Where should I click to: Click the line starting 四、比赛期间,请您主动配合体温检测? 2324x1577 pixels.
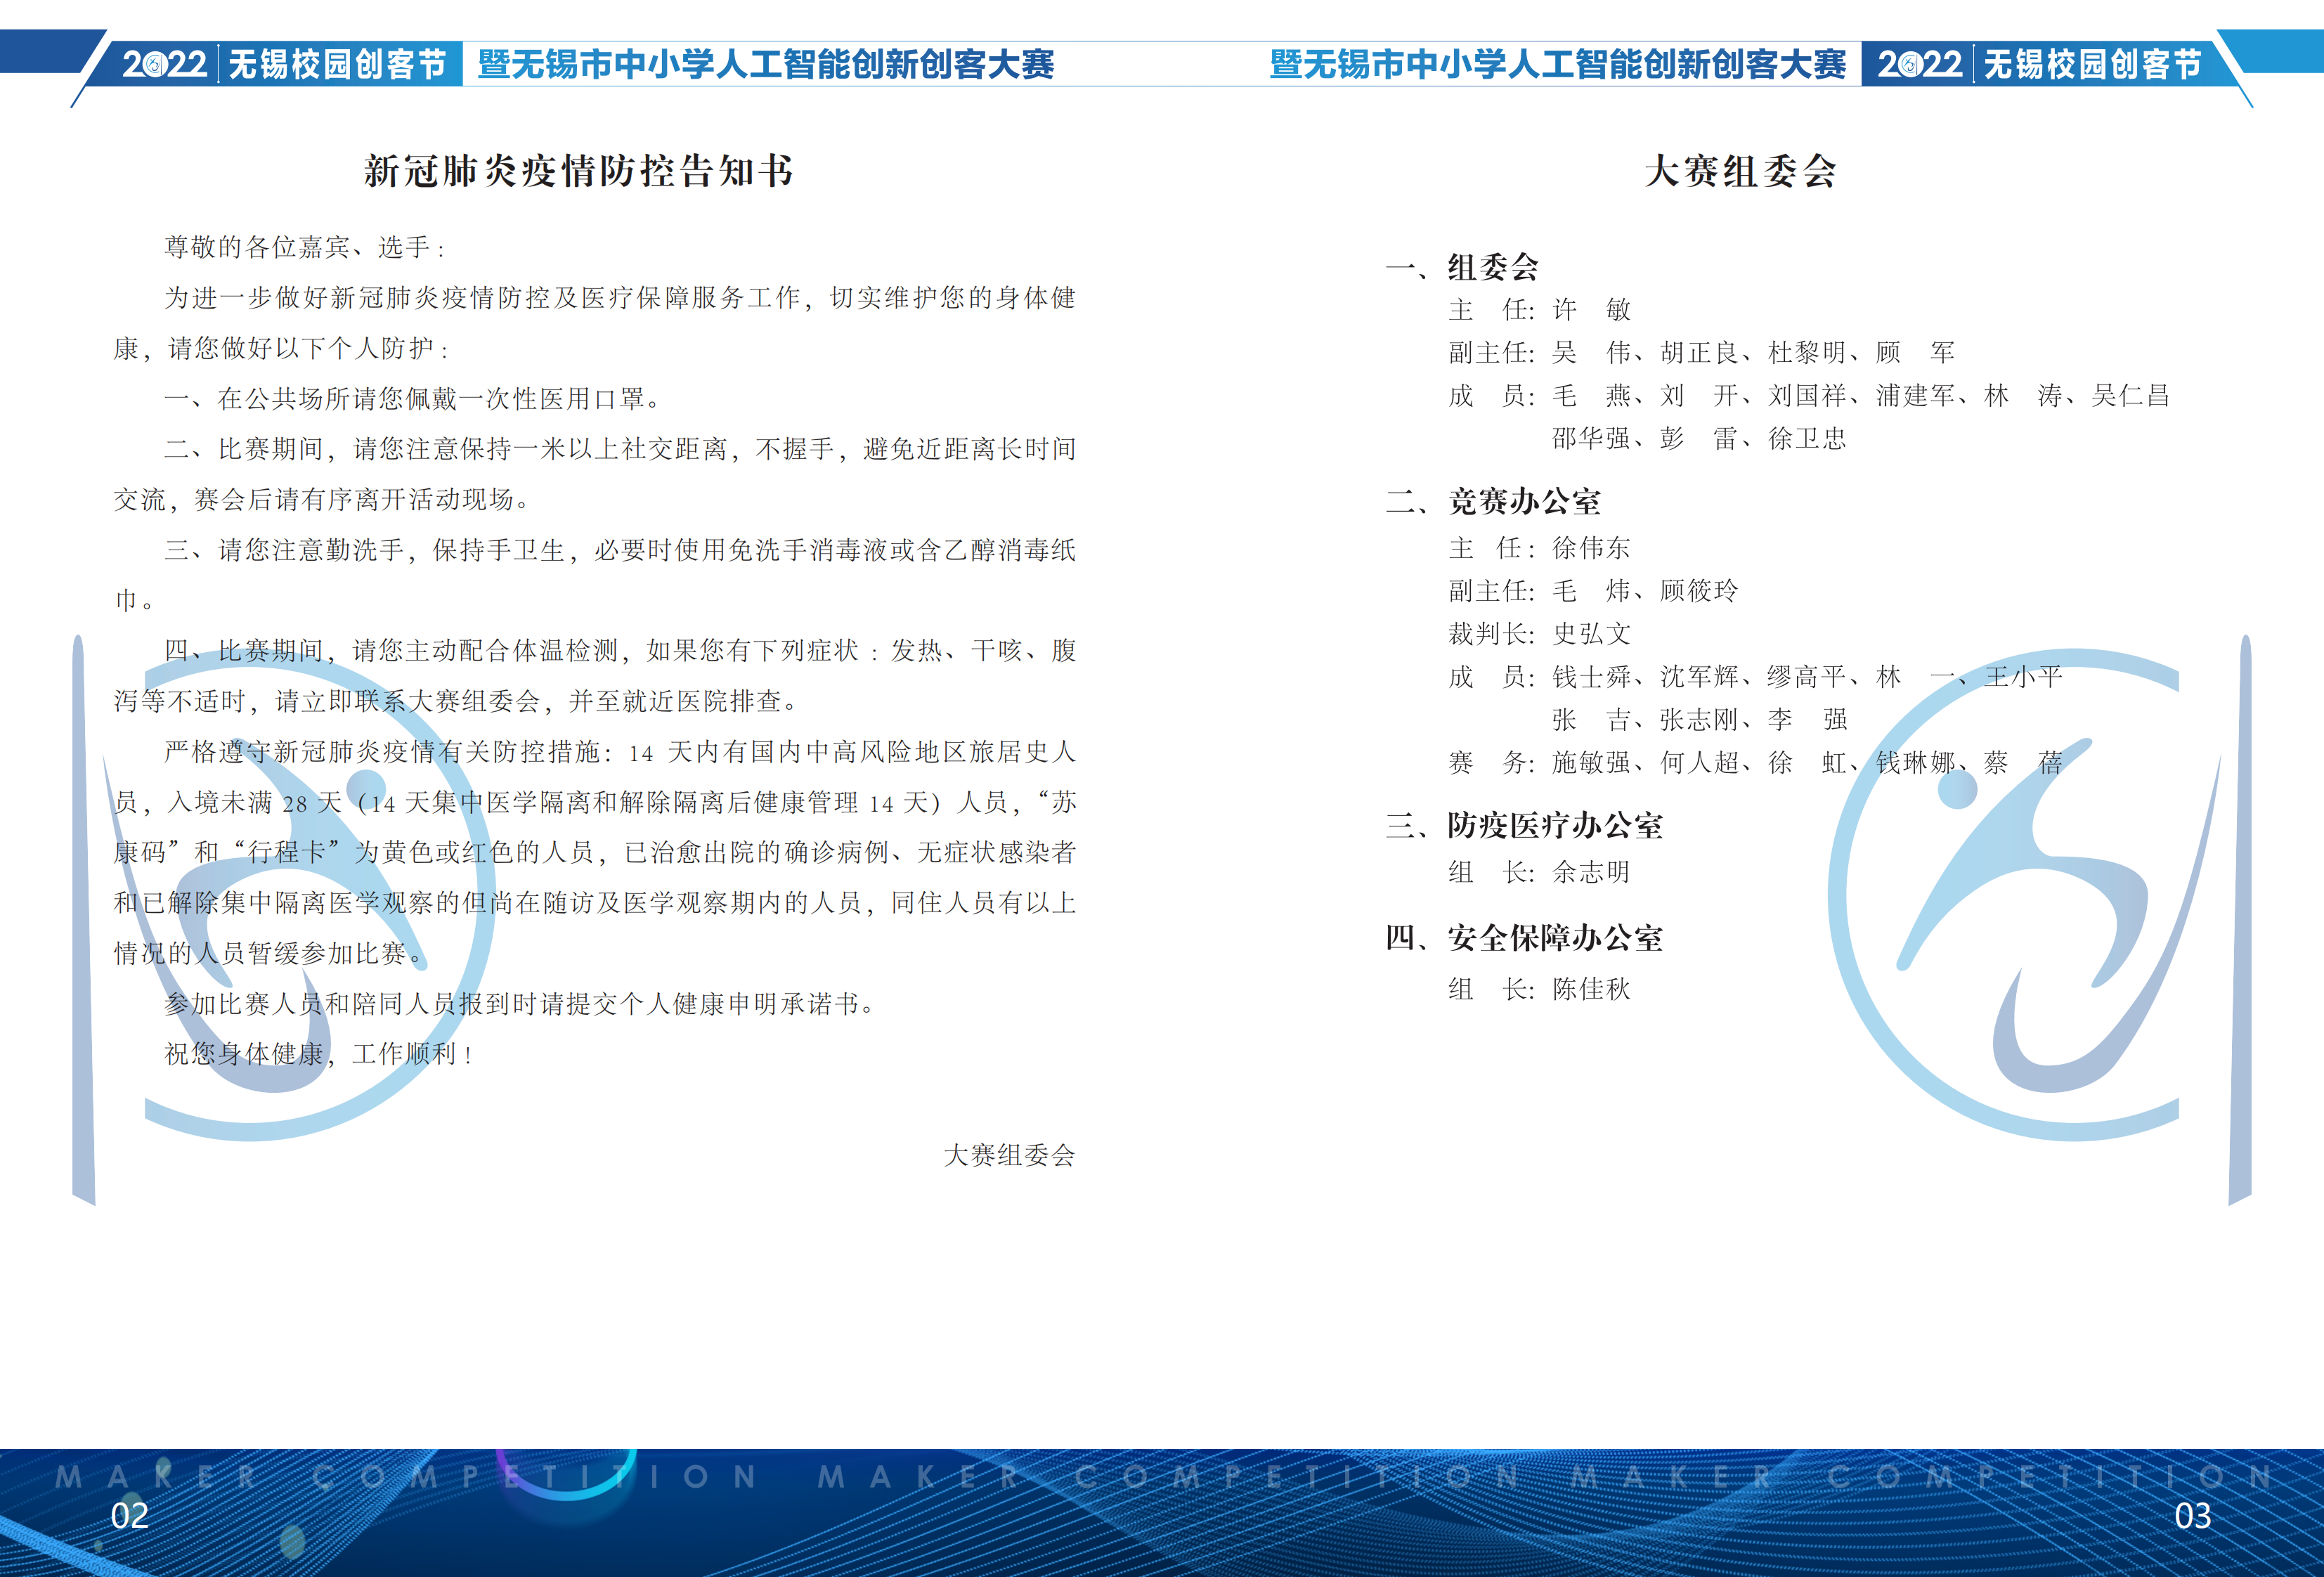620,651
